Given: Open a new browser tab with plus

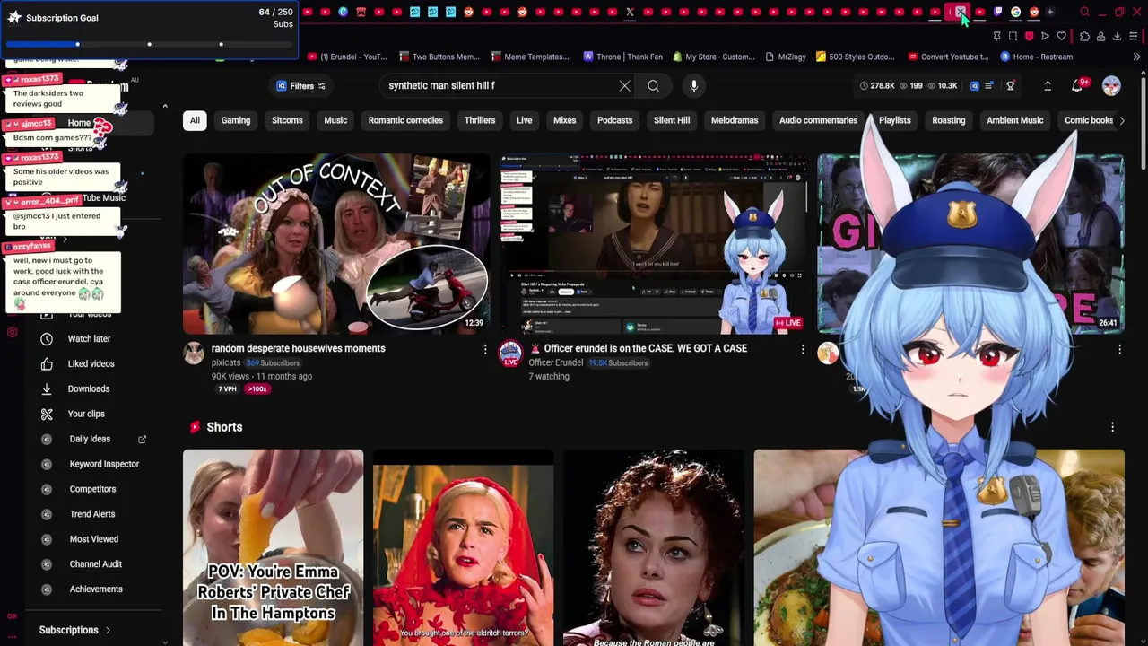Looking at the screenshot, I should [x=1050, y=12].
